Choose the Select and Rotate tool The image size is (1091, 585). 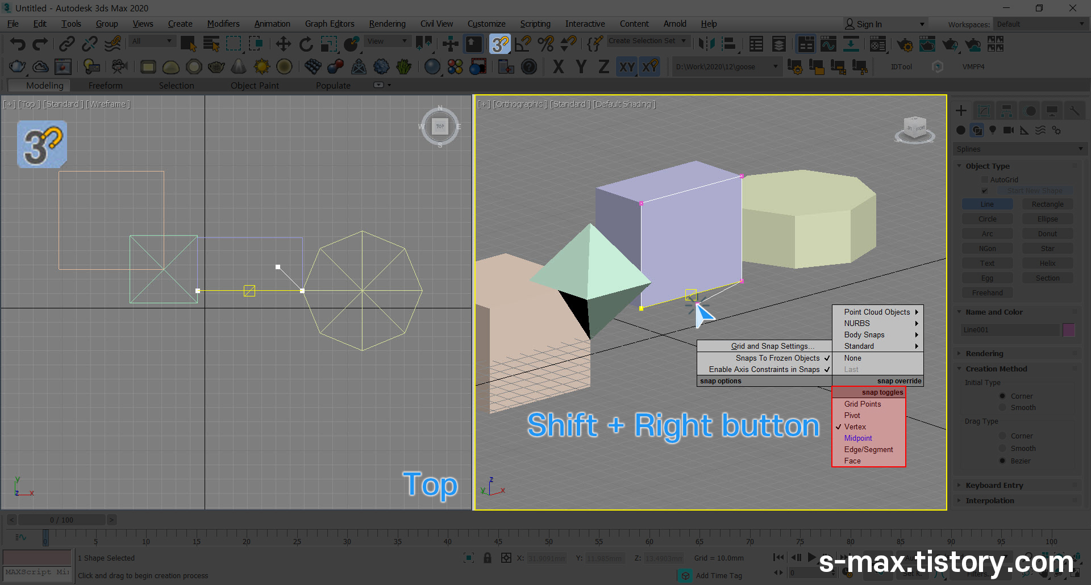pyautogui.click(x=306, y=44)
